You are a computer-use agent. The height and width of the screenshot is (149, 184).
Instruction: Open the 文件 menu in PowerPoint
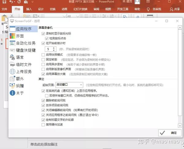tap(4, 9)
